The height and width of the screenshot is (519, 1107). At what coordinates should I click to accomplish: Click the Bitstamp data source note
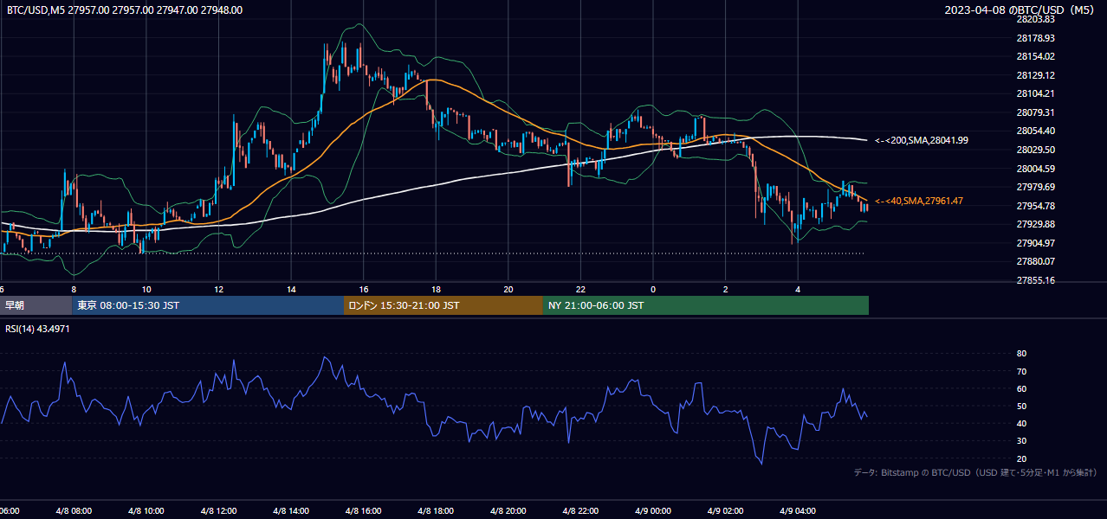(975, 472)
